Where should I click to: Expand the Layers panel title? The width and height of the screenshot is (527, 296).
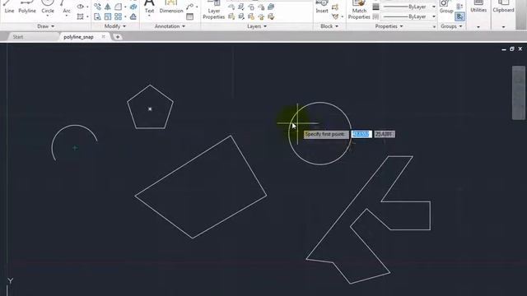pos(257,26)
